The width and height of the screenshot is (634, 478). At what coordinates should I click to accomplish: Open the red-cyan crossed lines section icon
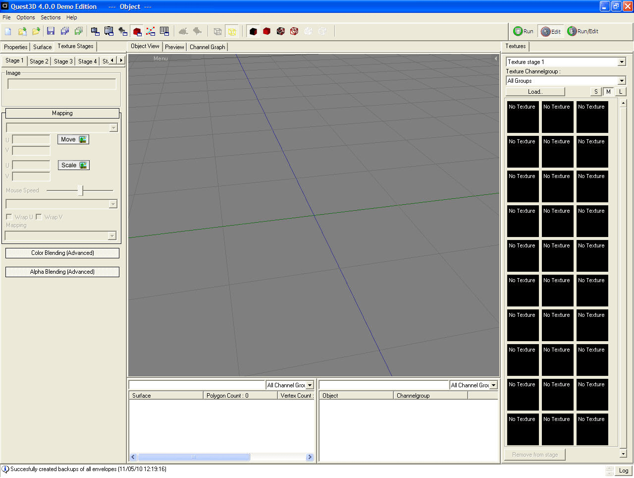click(x=151, y=31)
